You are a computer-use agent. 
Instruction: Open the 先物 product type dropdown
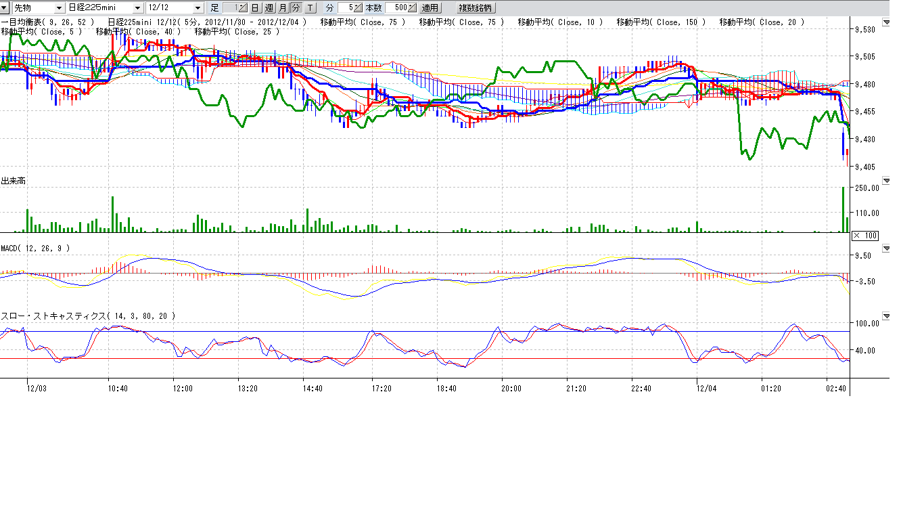pos(60,8)
